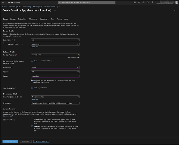Open portal settings gear

click(x=144, y=2)
